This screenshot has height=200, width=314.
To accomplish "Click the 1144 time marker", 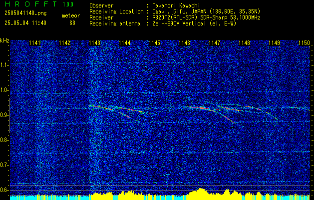I will point(125,43).
